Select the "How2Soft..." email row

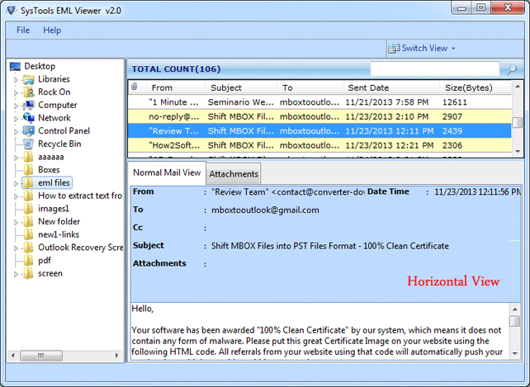pos(319,145)
